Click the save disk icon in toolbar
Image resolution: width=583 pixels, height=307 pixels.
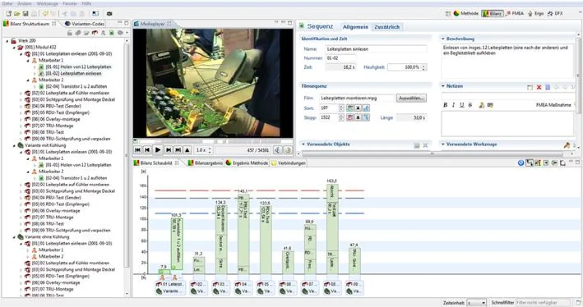[x=25, y=13]
